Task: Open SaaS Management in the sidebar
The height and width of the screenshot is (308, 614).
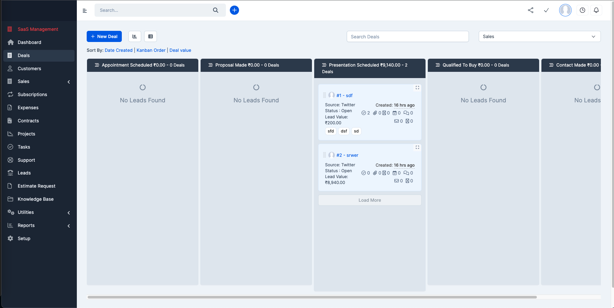Action: tap(39, 29)
